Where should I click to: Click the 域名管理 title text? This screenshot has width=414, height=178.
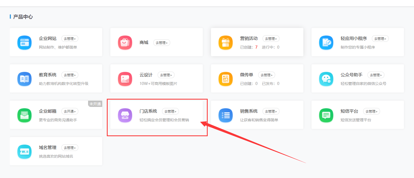tap(48, 148)
